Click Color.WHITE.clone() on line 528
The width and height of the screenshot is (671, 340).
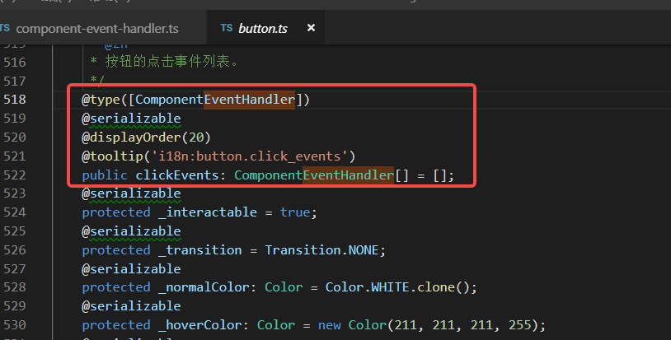click(x=397, y=287)
